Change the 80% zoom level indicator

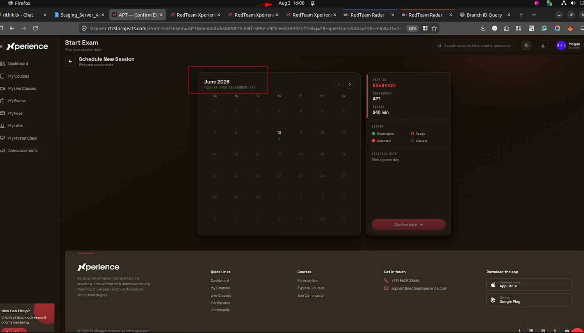[x=412, y=28]
